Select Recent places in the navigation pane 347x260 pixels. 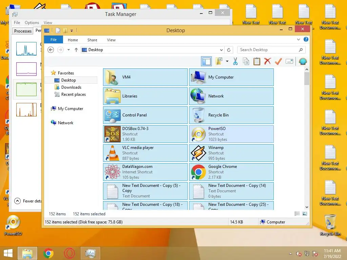point(74,94)
